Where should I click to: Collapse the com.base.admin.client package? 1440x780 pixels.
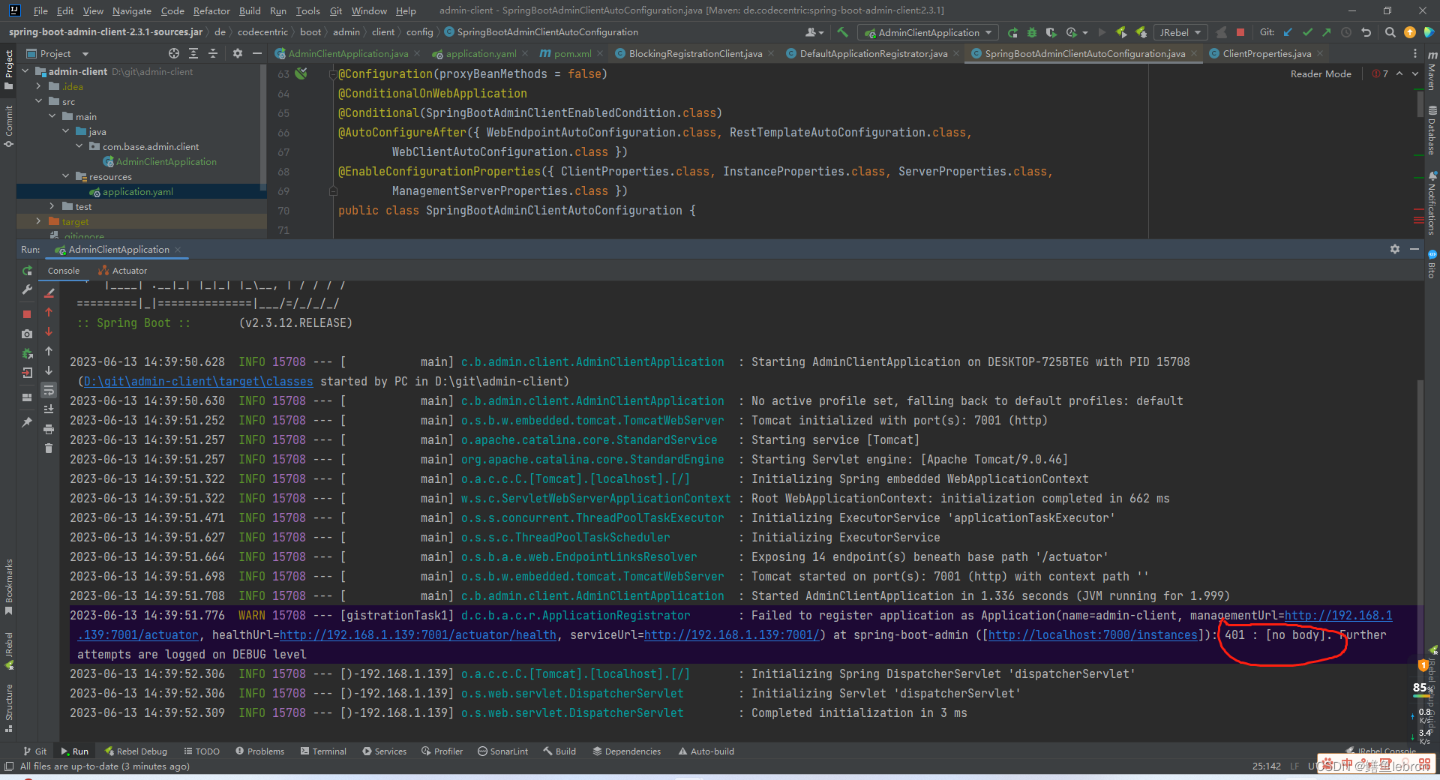click(79, 146)
